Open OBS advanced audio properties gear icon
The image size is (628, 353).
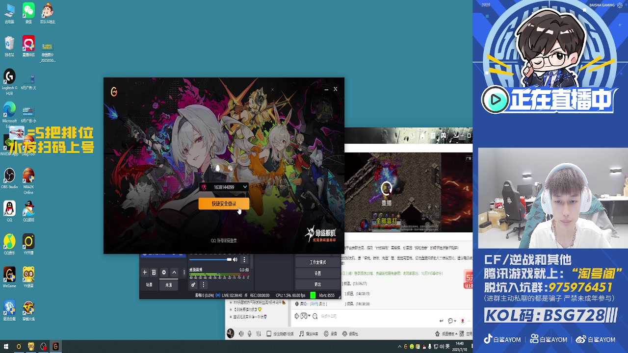pos(193,285)
